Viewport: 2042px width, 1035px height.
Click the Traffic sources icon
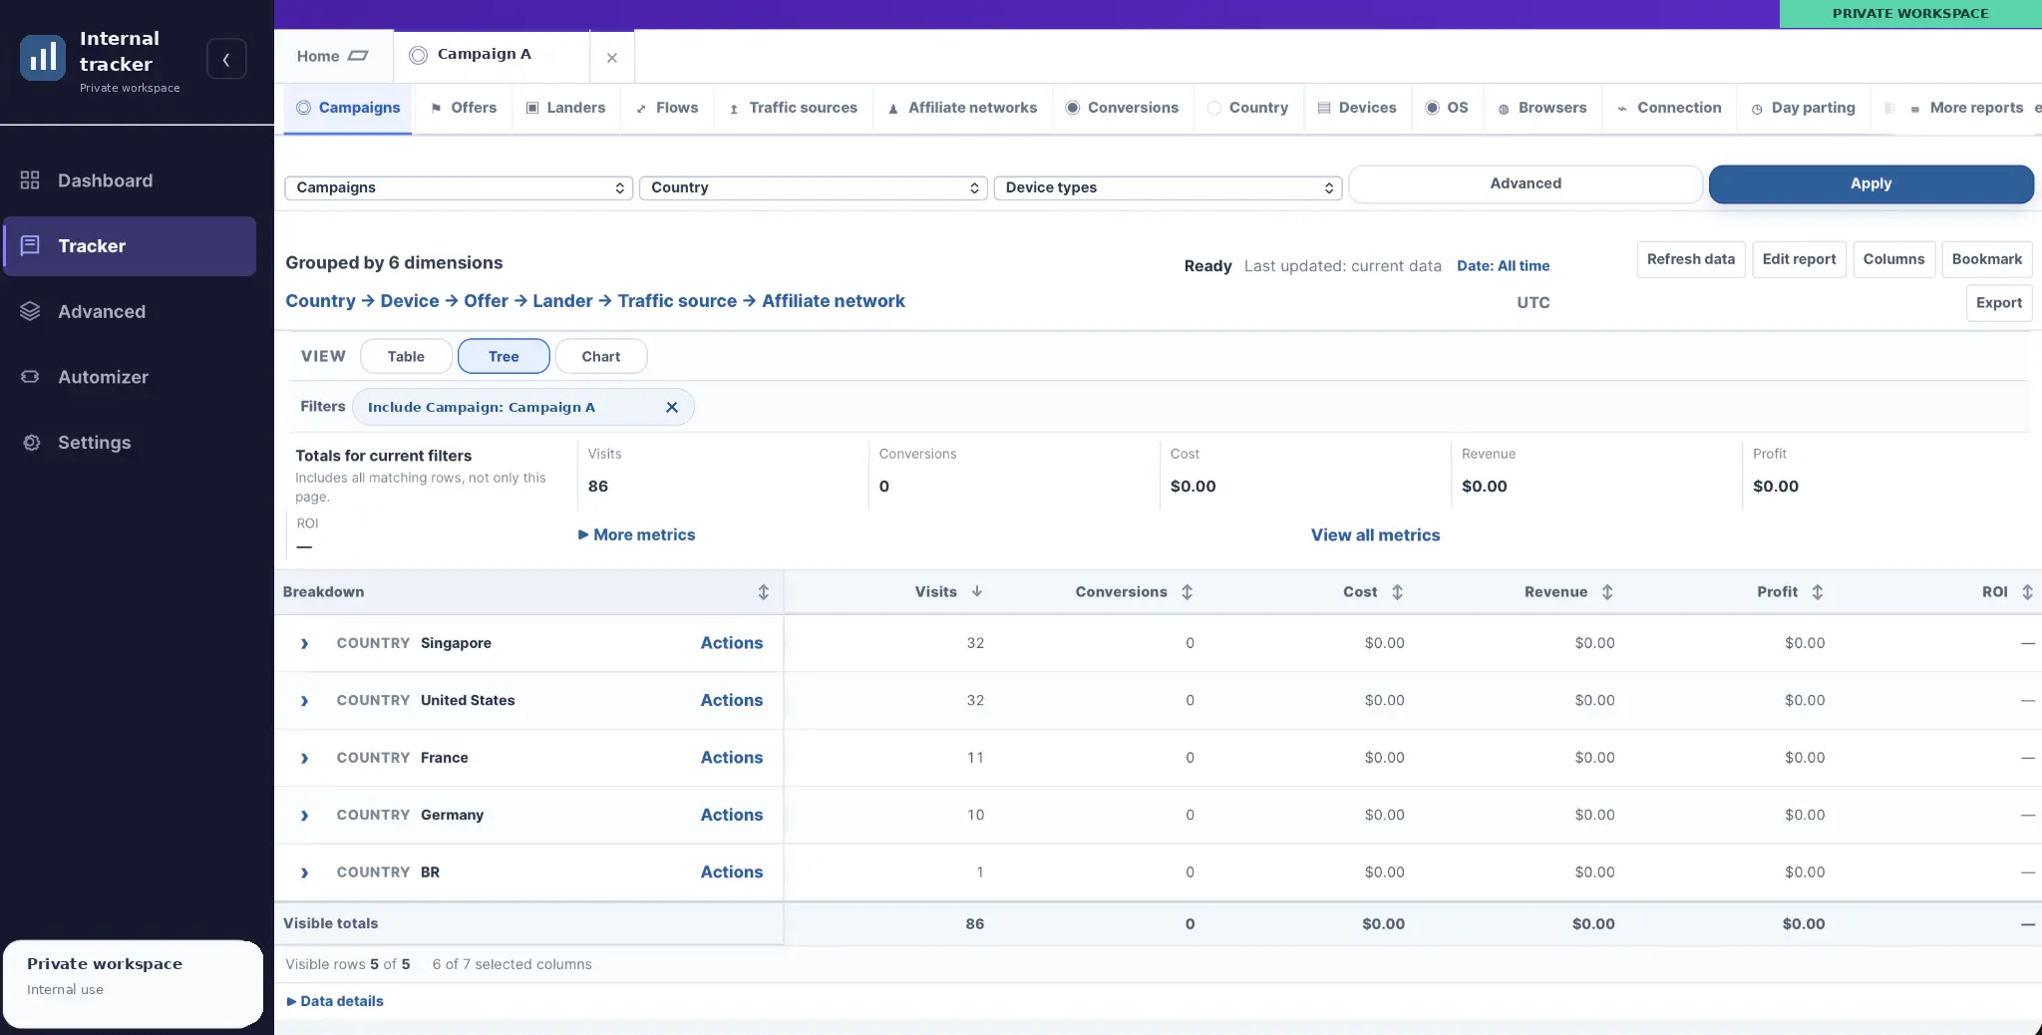coord(734,109)
